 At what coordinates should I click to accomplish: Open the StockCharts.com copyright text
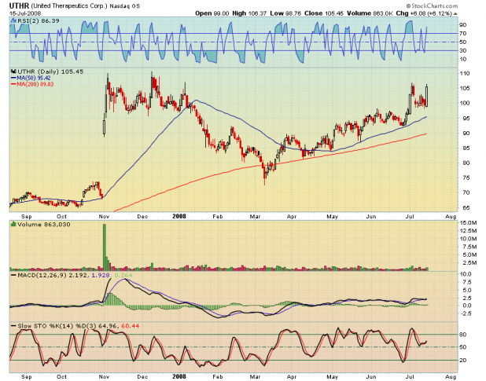tap(432, 5)
